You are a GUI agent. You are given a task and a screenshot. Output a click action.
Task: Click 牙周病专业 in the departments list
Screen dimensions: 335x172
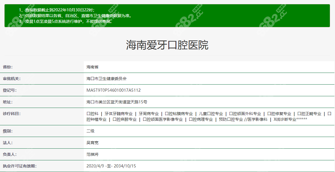149,114
